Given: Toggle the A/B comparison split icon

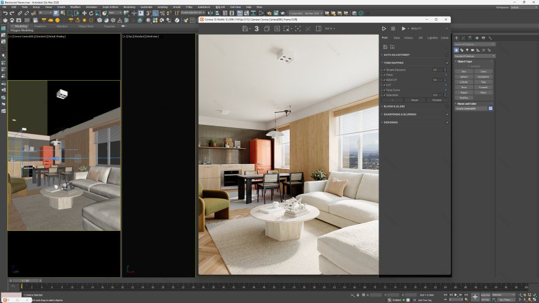Looking at the screenshot, I should point(318,29).
